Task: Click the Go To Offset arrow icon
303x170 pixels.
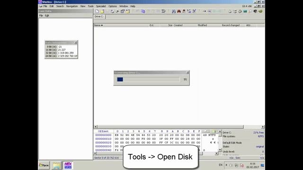Action: [204, 11]
